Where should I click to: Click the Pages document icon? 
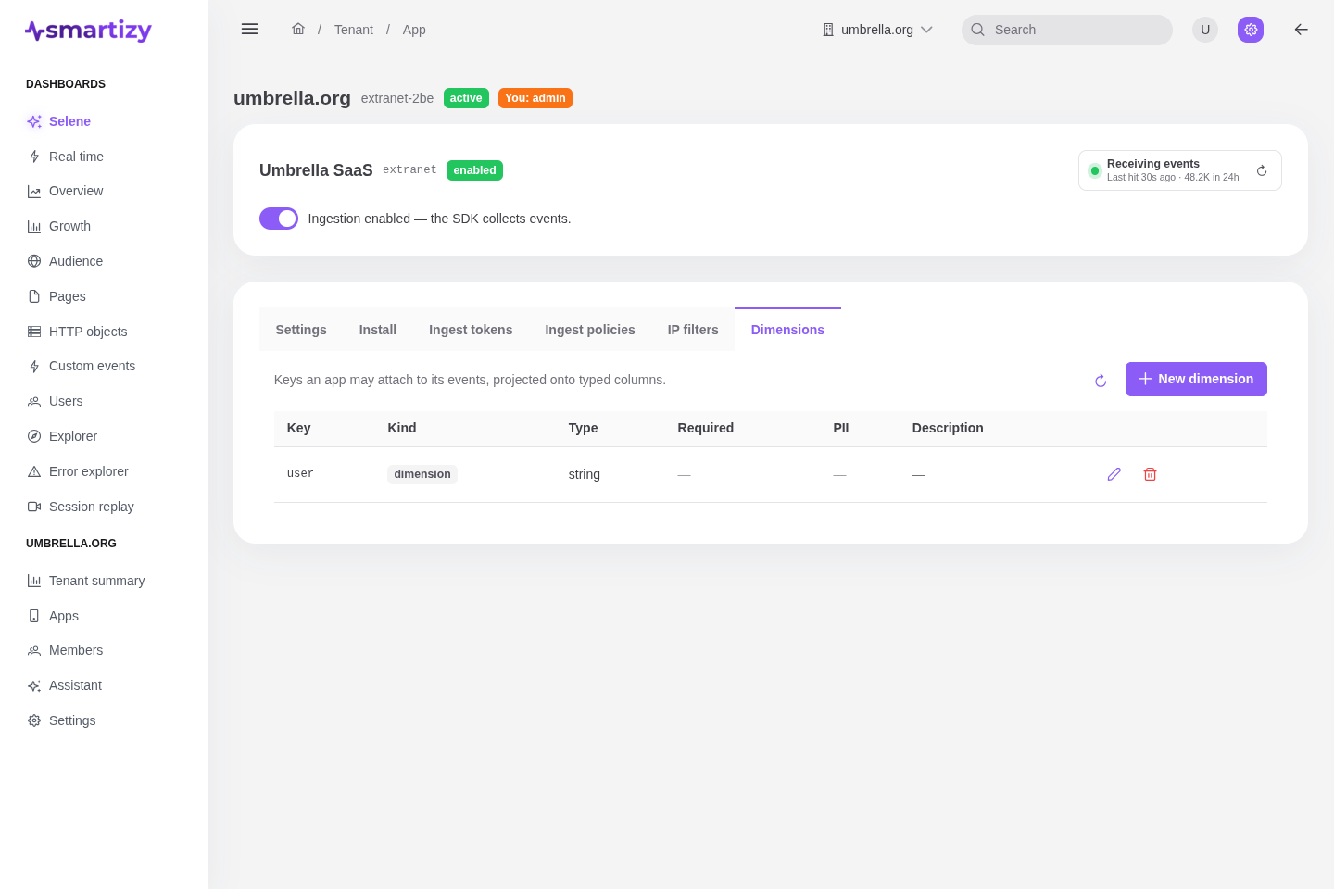coord(34,296)
